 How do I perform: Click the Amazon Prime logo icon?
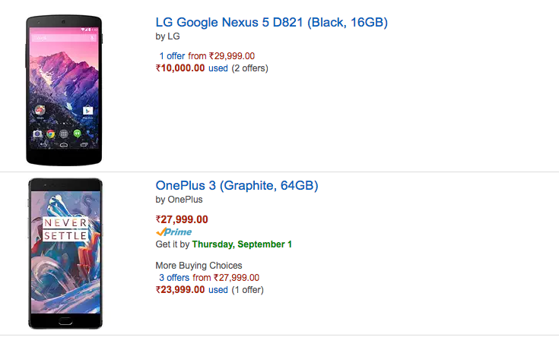click(173, 232)
